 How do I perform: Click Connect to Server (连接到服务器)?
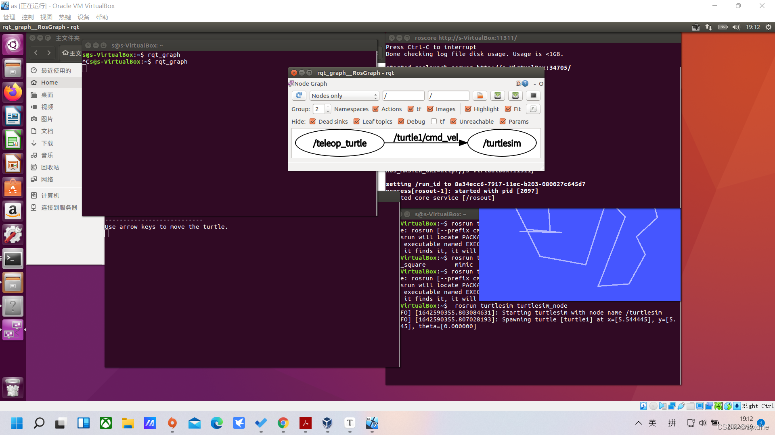(x=54, y=207)
